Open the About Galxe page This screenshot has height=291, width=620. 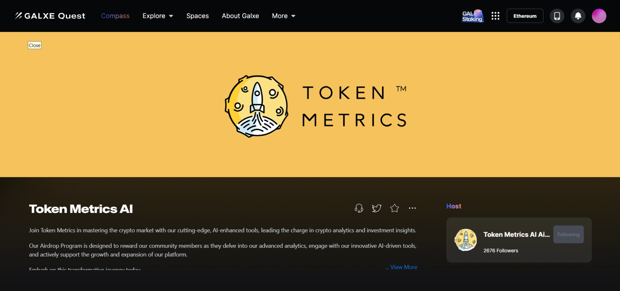coord(240,16)
